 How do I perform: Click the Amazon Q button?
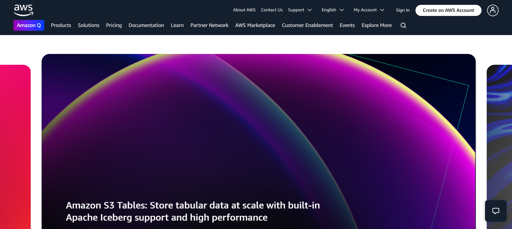pos(29,25)
